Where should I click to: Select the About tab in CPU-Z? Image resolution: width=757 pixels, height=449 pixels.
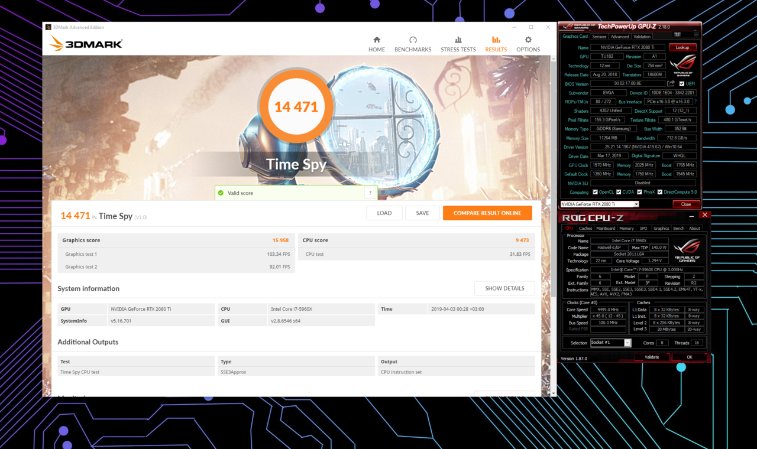(694, 228)
